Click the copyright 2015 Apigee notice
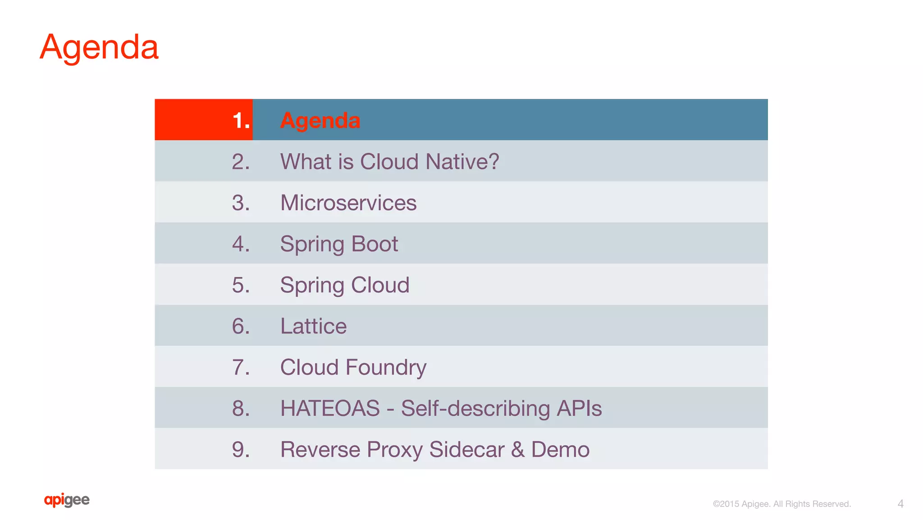This screenshot has width=923, height=520. (x=781, y=504)
